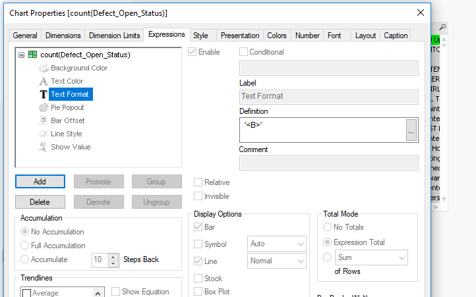476x297 pixels.
Task: Collapse the count(Defect_Open_Status) expression tree
Action: [21, 55]
